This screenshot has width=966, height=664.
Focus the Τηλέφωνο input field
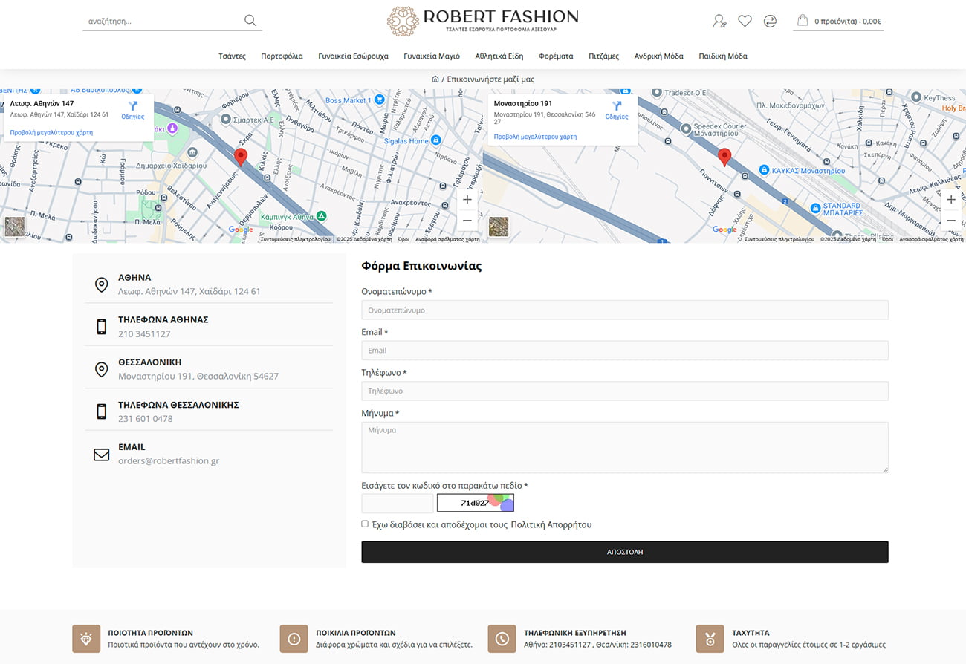625,391
